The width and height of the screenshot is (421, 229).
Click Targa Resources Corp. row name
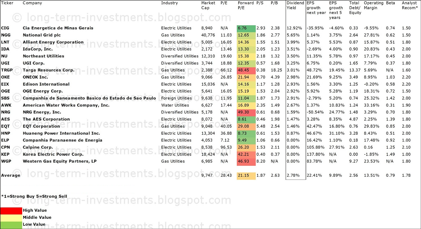pyautogui.click(x=49, y=70)
